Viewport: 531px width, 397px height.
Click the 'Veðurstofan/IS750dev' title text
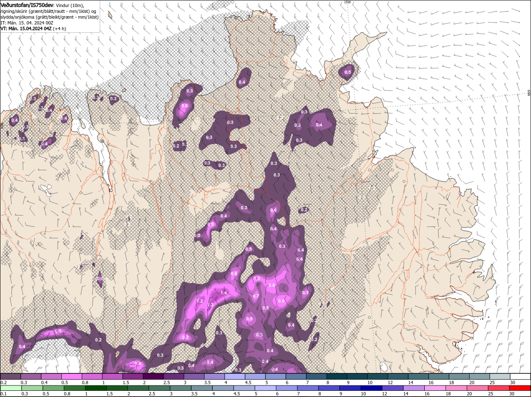click(27, 5)
